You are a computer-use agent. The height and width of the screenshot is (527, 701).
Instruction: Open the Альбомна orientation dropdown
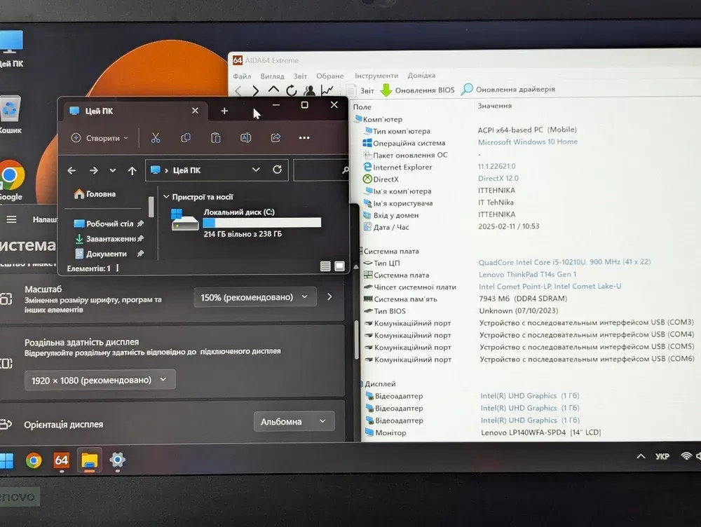coord(293,422)
